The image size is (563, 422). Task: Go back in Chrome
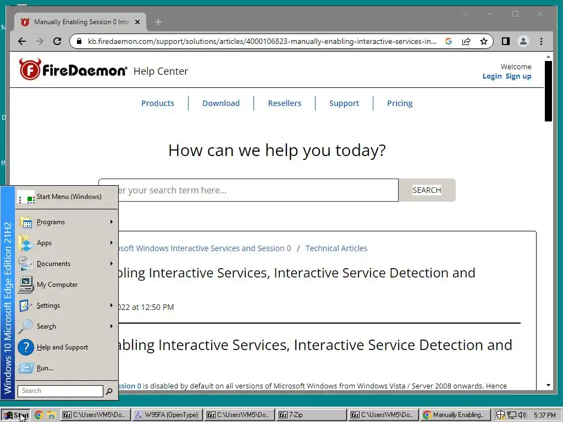click(x=22, y=41)
